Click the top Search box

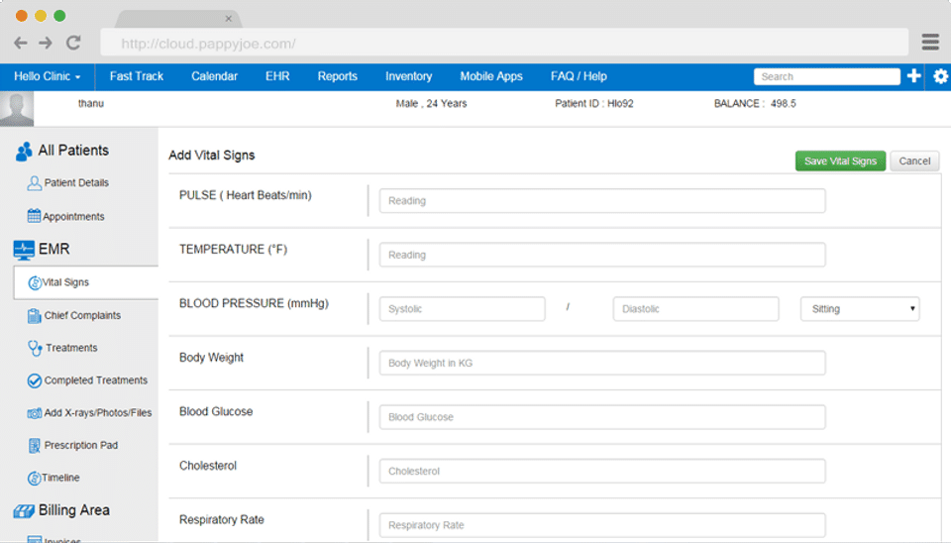pyautogui.click(x=826, y=76)
